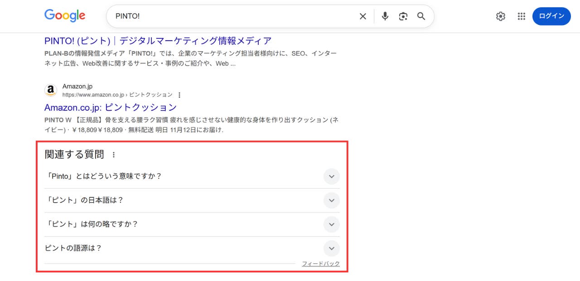Click the ログイン button to sign in

click(551, 16)
